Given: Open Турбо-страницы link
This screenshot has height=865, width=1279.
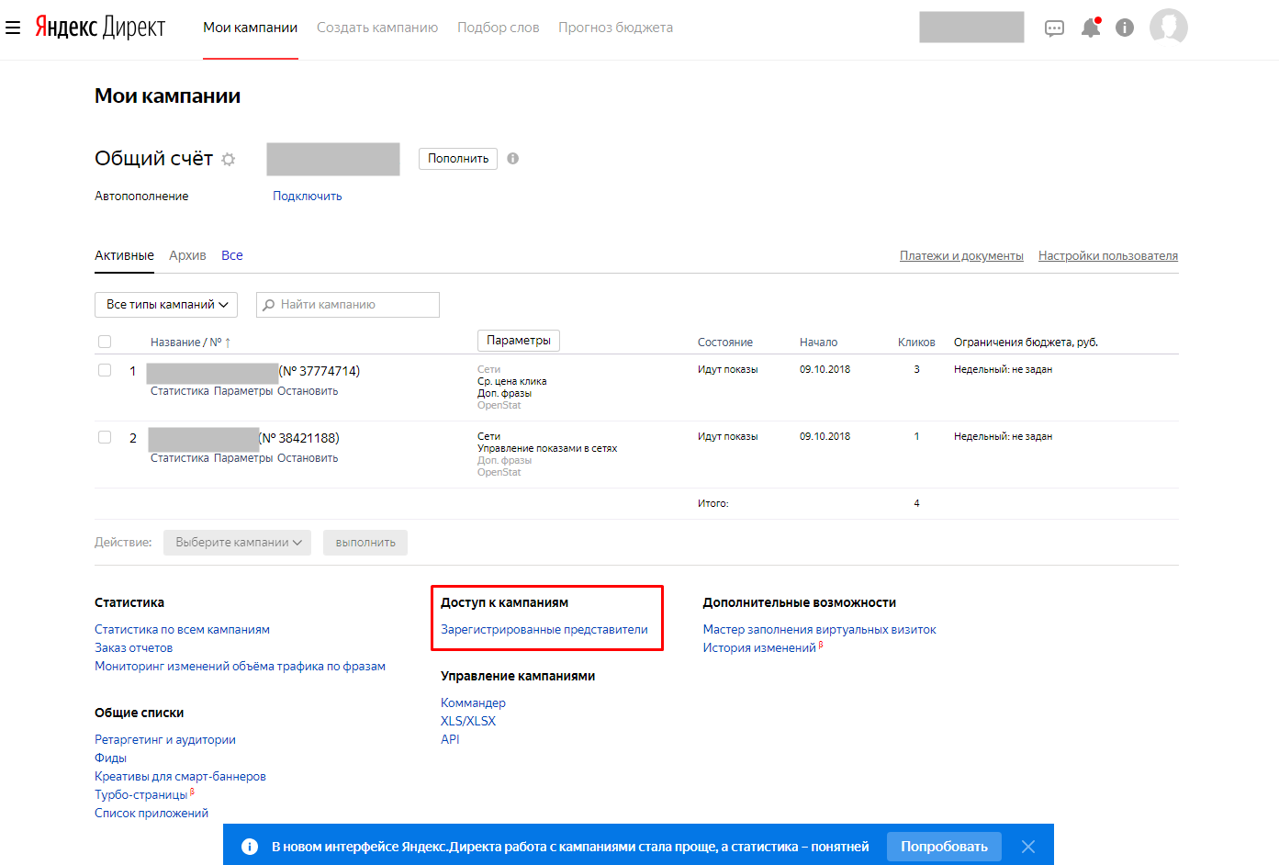Looking at the screenshot, I should [x=140, y=795].
